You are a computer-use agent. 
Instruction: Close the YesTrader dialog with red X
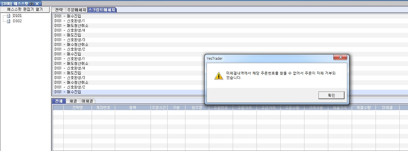340,57
